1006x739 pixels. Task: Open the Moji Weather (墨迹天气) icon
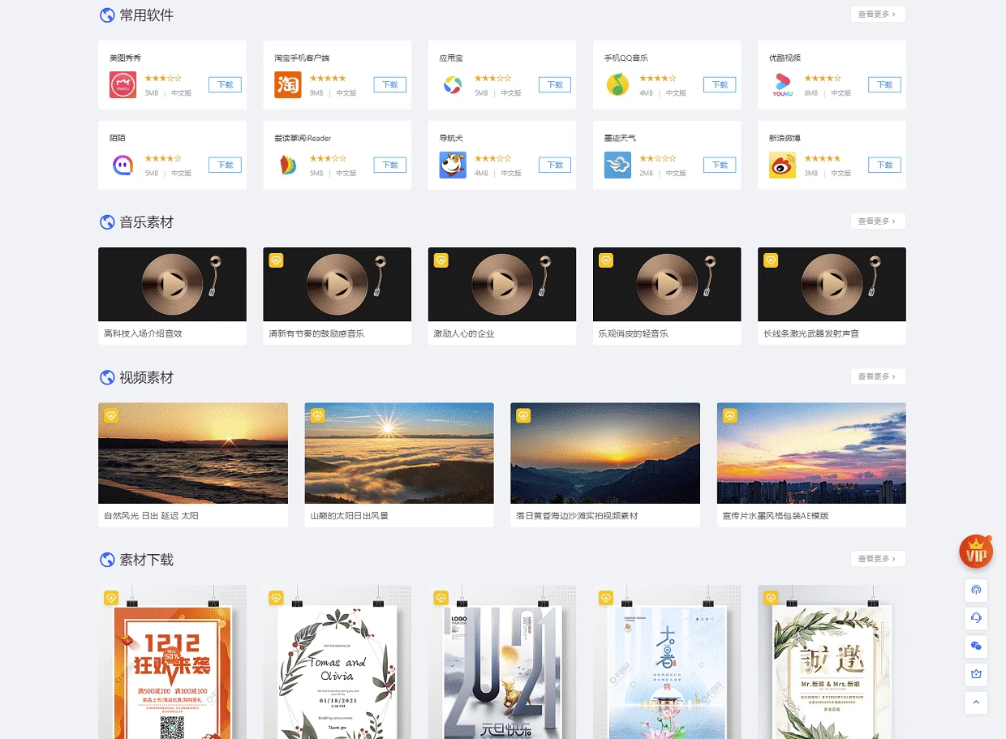coord(617,165)
